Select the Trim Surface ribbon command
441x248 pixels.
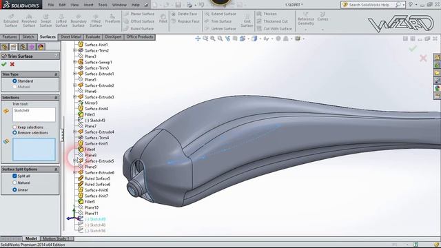point(218,21)
